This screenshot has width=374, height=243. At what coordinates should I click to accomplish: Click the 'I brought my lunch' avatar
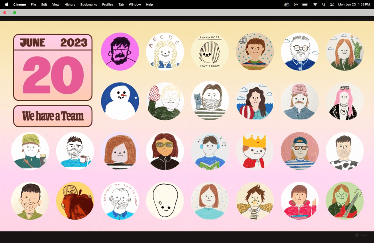tap(120, 201)
